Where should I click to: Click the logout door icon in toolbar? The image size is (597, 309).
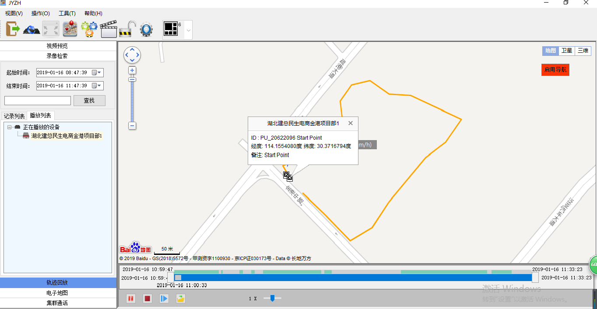13,29
